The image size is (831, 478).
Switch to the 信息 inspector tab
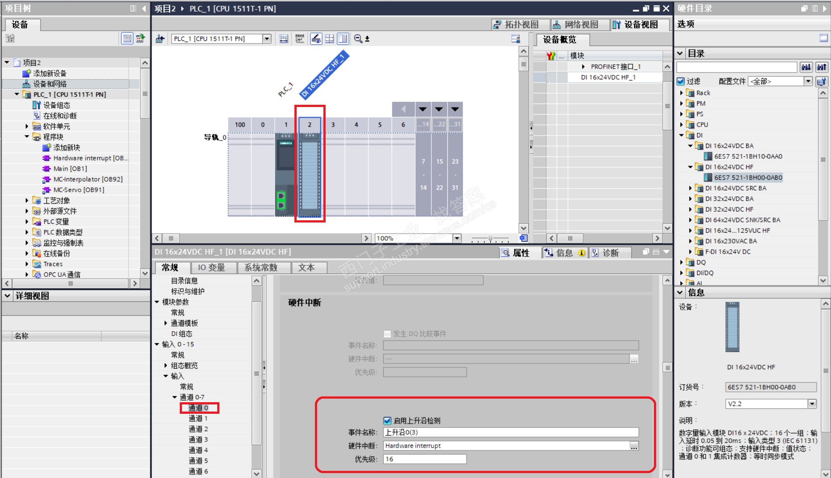tap(565, 253)
